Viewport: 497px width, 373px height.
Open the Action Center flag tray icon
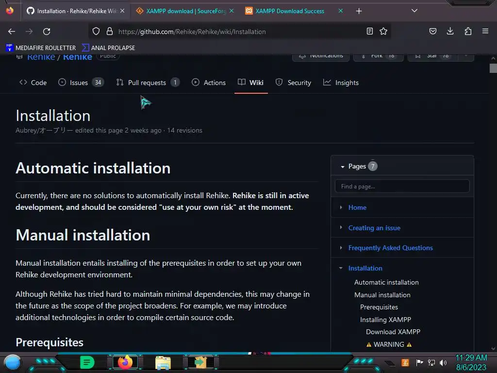[x=419, y=362]
